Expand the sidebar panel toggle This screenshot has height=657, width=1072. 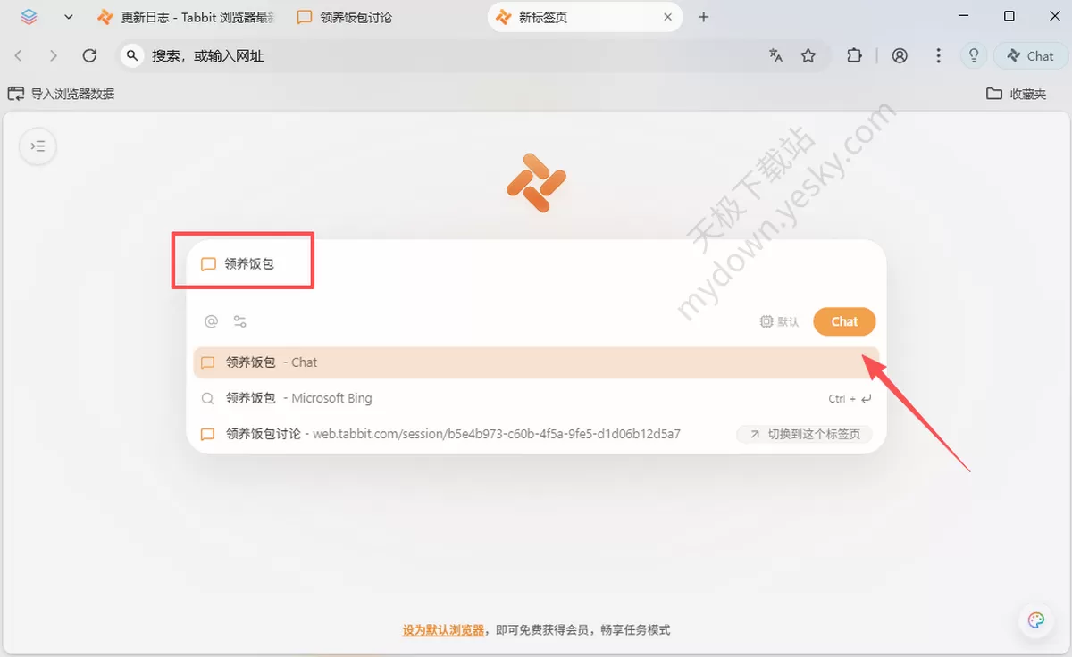pyautogui.click(x=38, y=146)
